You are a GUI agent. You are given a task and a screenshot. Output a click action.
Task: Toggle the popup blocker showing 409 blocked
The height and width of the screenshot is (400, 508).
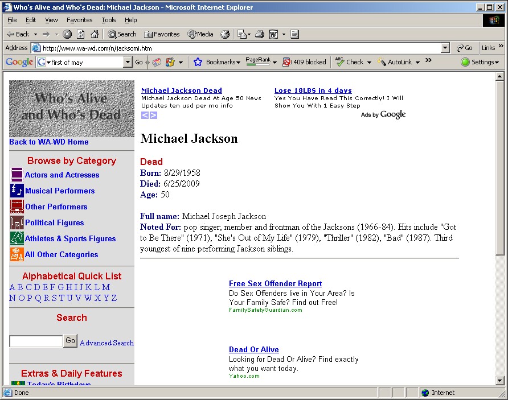click(x=304, y=62)
